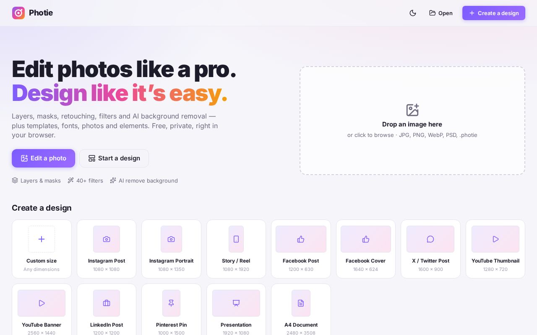Click the "Presentation" label

(x=236, y=325)
